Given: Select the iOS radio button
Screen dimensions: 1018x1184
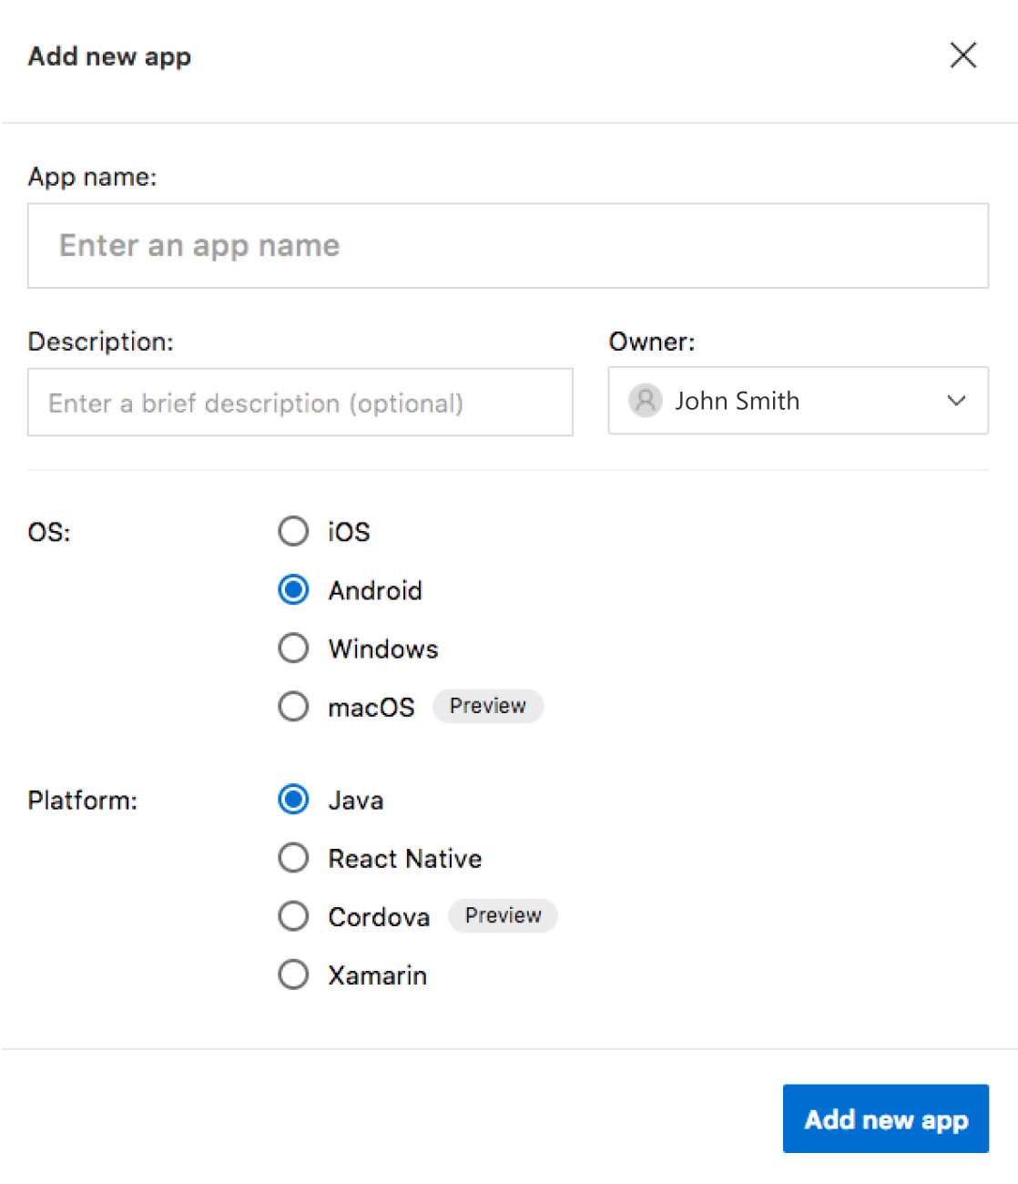Looking at the screenshot, I should [x=293, y=531].
